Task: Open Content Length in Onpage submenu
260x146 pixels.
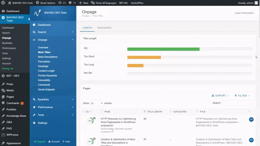Action: tap(46, 71)
